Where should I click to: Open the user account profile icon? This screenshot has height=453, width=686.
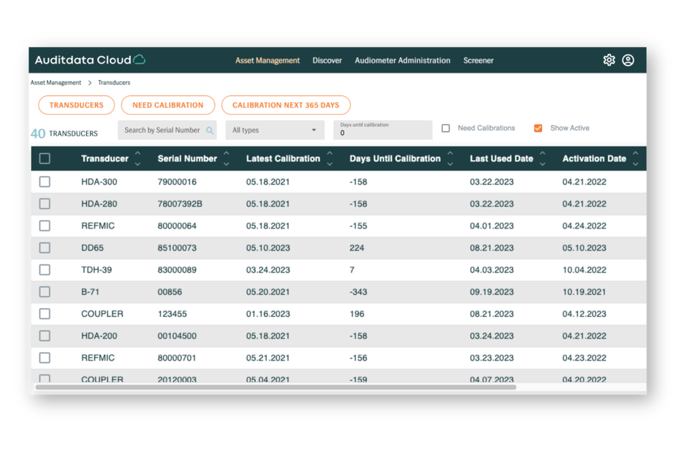click(628, 60)
